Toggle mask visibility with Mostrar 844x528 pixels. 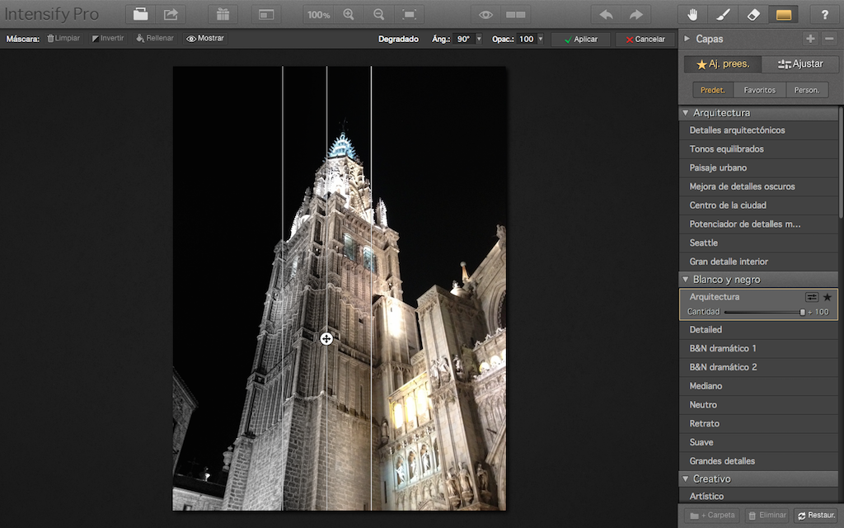coord(205,38)
